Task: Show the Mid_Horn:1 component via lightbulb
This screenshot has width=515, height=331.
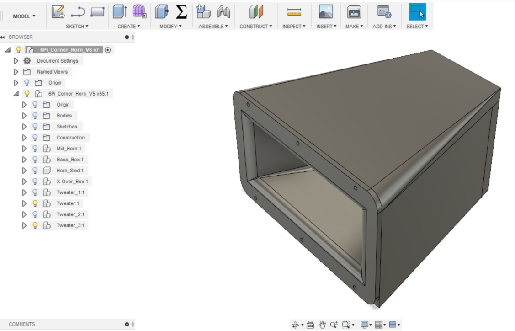Action: click(x=35, y=149)
